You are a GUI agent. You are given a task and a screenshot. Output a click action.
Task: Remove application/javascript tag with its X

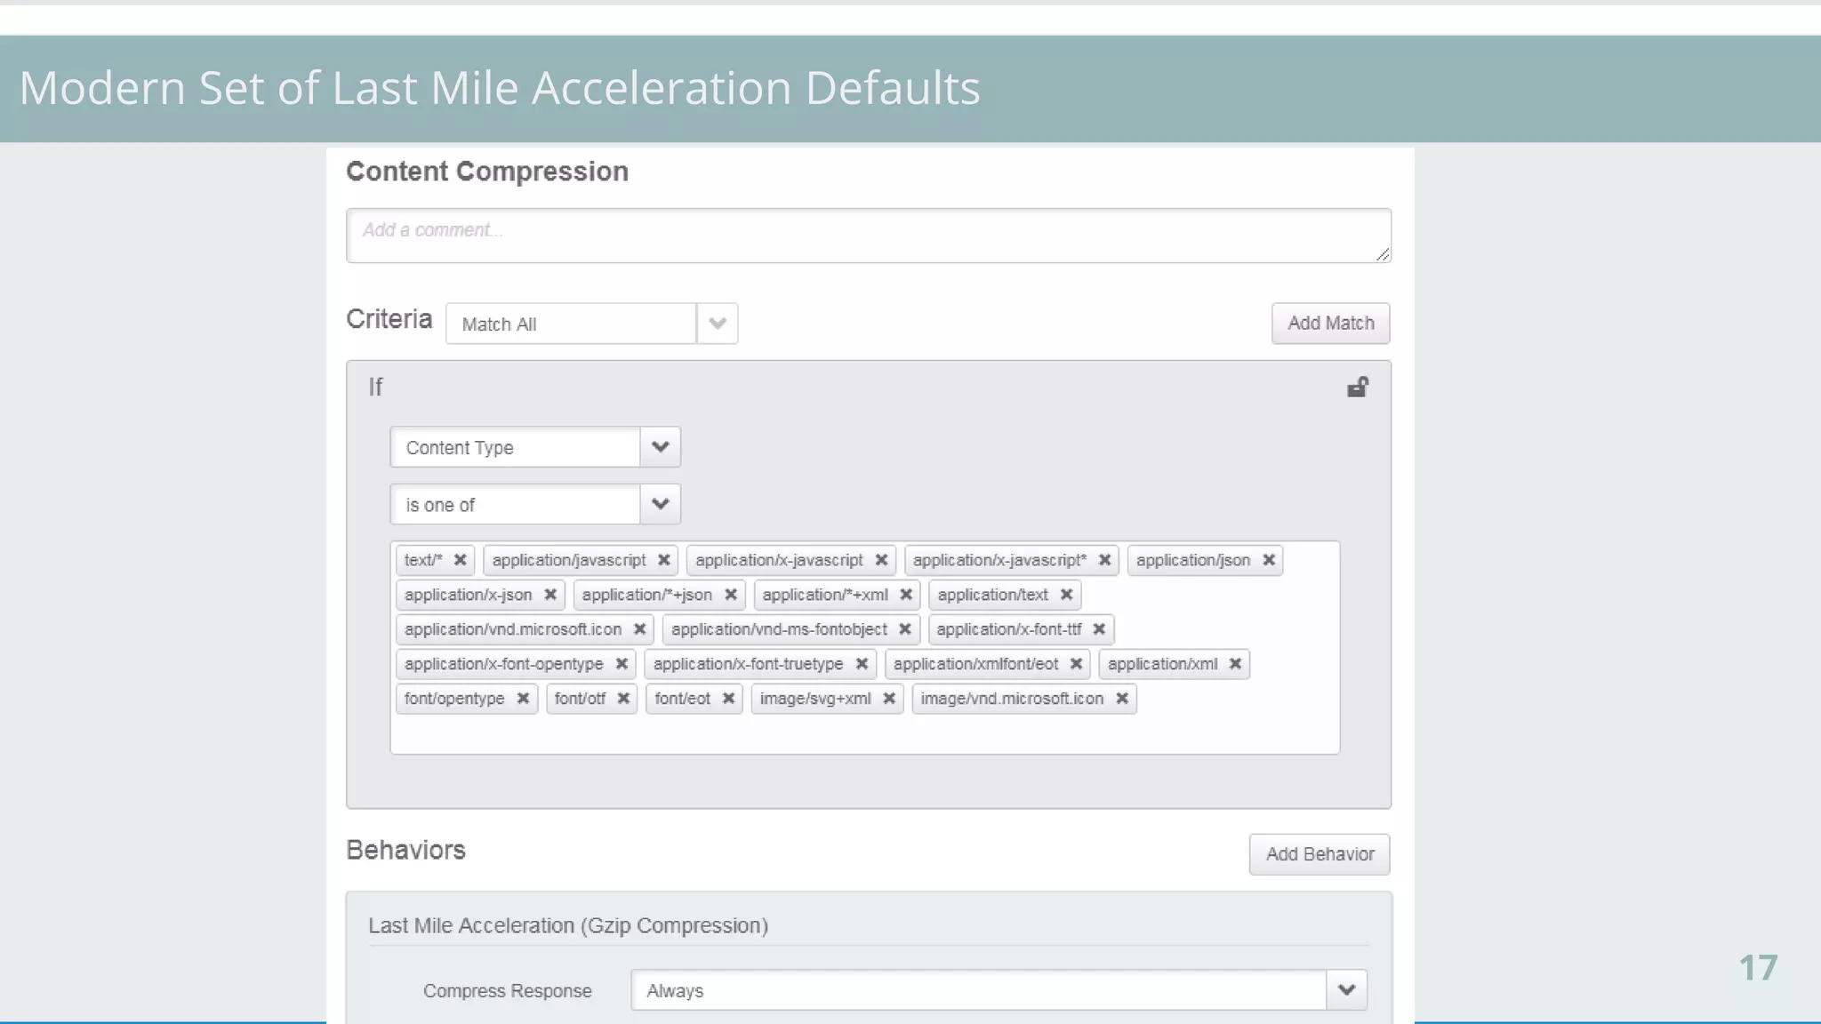pos(663,560)
